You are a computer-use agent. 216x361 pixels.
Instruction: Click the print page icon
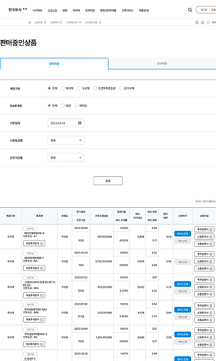[x=197, y=22]
